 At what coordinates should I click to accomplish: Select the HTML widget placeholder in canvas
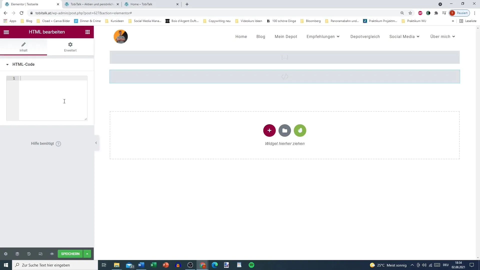[285, 76]
